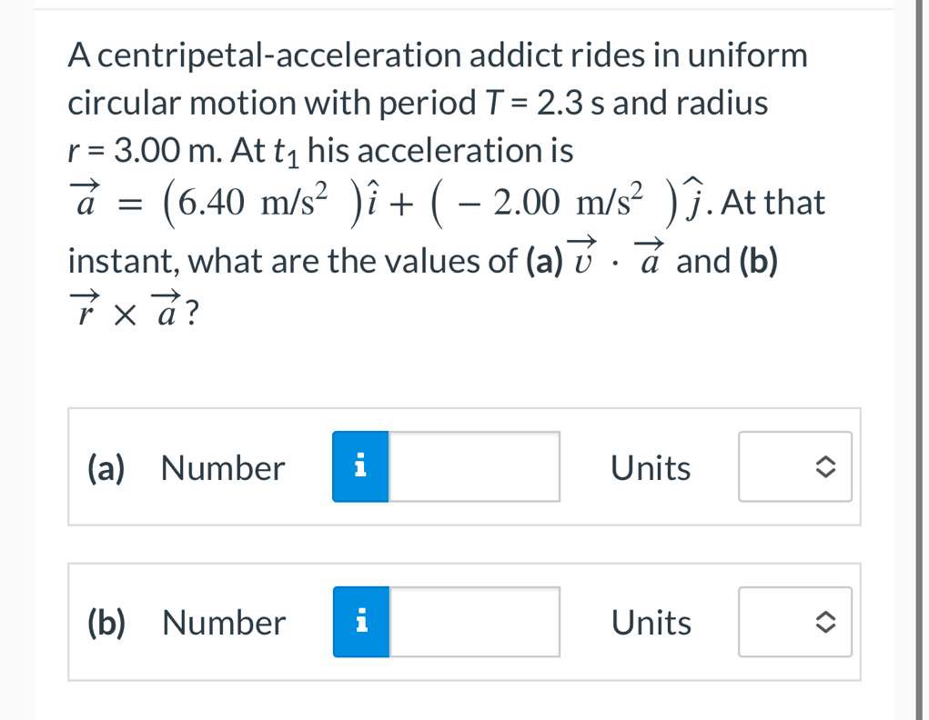Click the empty Units combo box for part (a)

[x=793, y=466]
